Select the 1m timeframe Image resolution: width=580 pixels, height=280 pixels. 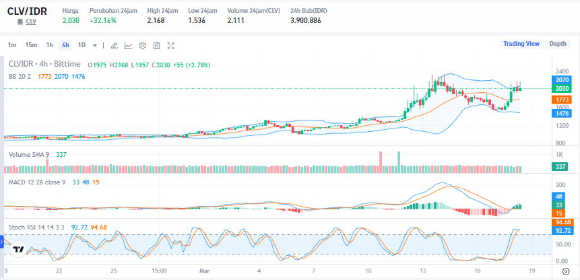(12, 45)
